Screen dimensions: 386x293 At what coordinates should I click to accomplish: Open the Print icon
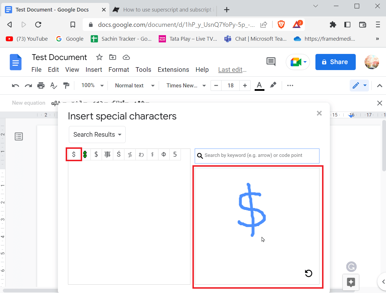(41, 85)
